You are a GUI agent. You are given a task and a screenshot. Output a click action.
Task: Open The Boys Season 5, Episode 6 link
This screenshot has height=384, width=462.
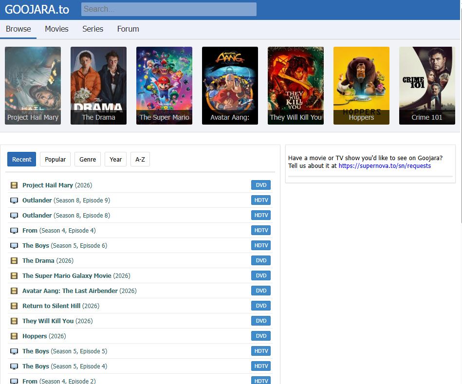(x=65, y=246)
